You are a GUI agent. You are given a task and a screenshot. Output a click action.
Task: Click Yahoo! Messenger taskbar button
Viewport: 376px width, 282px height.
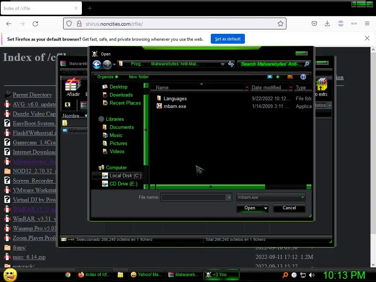coord(146,275)
